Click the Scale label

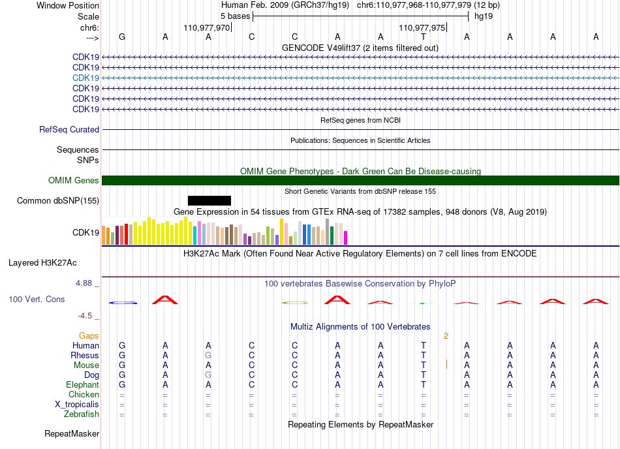pos(88,16)
